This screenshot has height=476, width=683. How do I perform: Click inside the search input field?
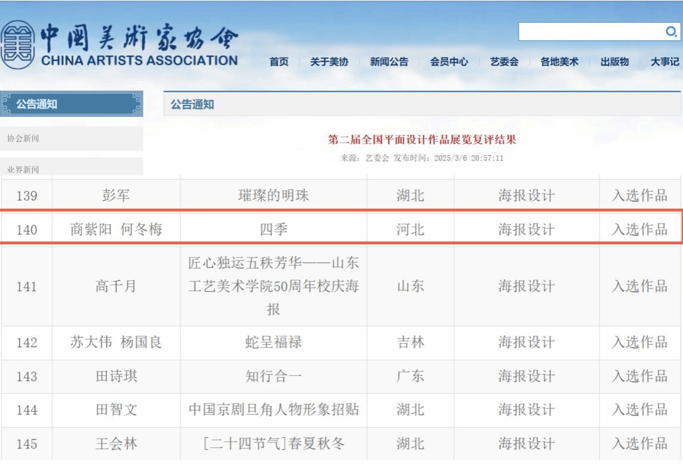(x=590, y=32)
